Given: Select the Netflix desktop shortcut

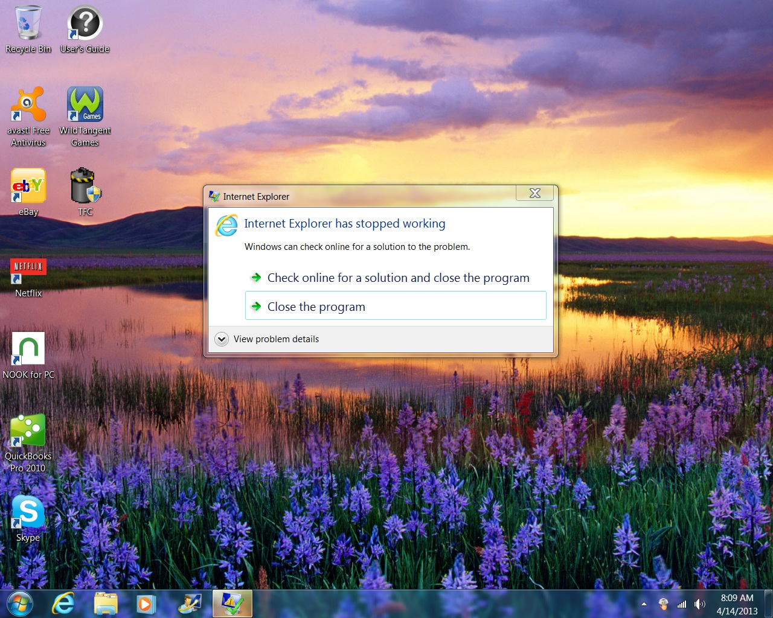Looking at the screenshot, I should point(28,278).
